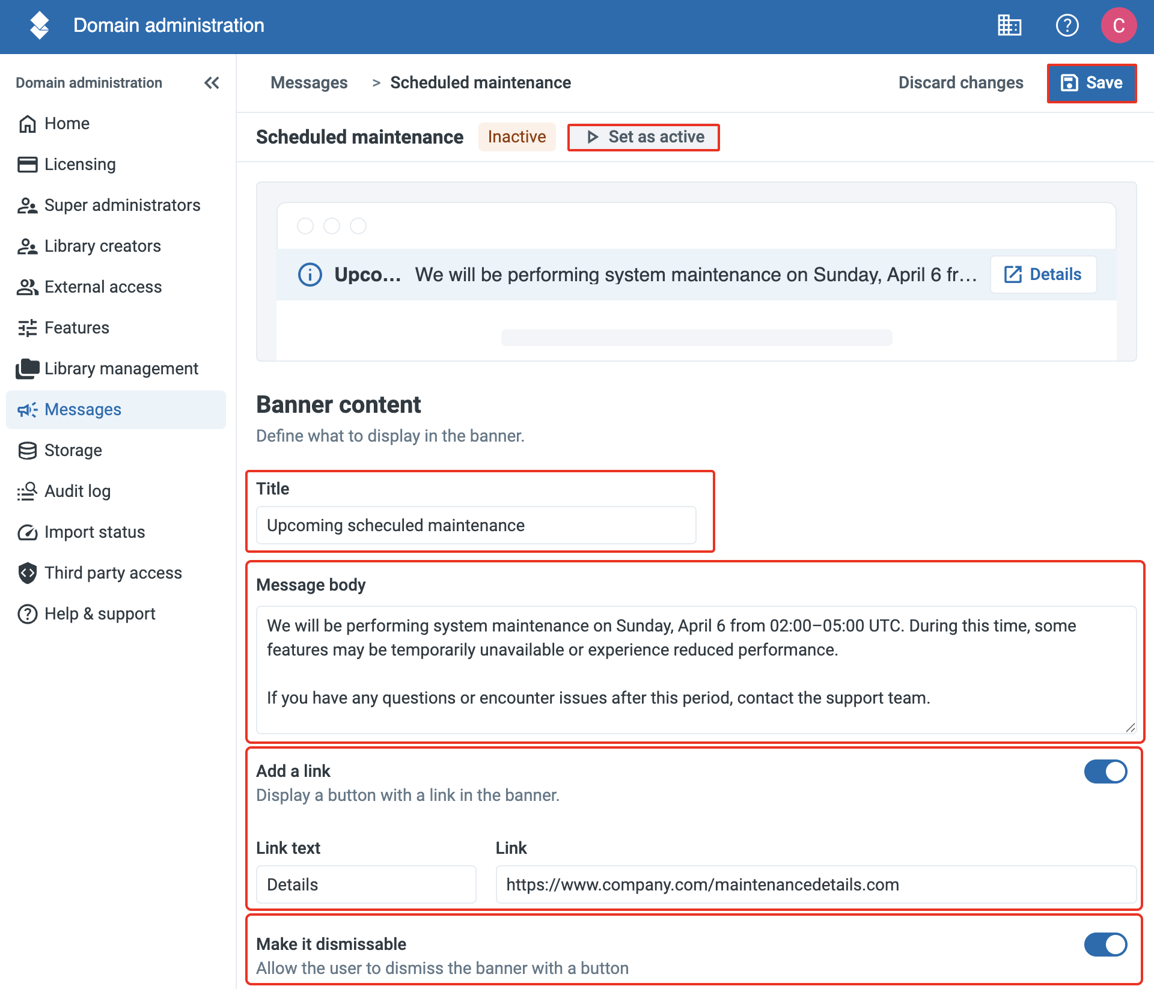
Task: Click the Storage database icon
Action: tap(28, 450)
